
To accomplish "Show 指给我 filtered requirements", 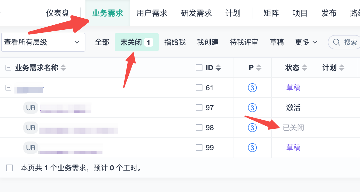I will [175, 42].
